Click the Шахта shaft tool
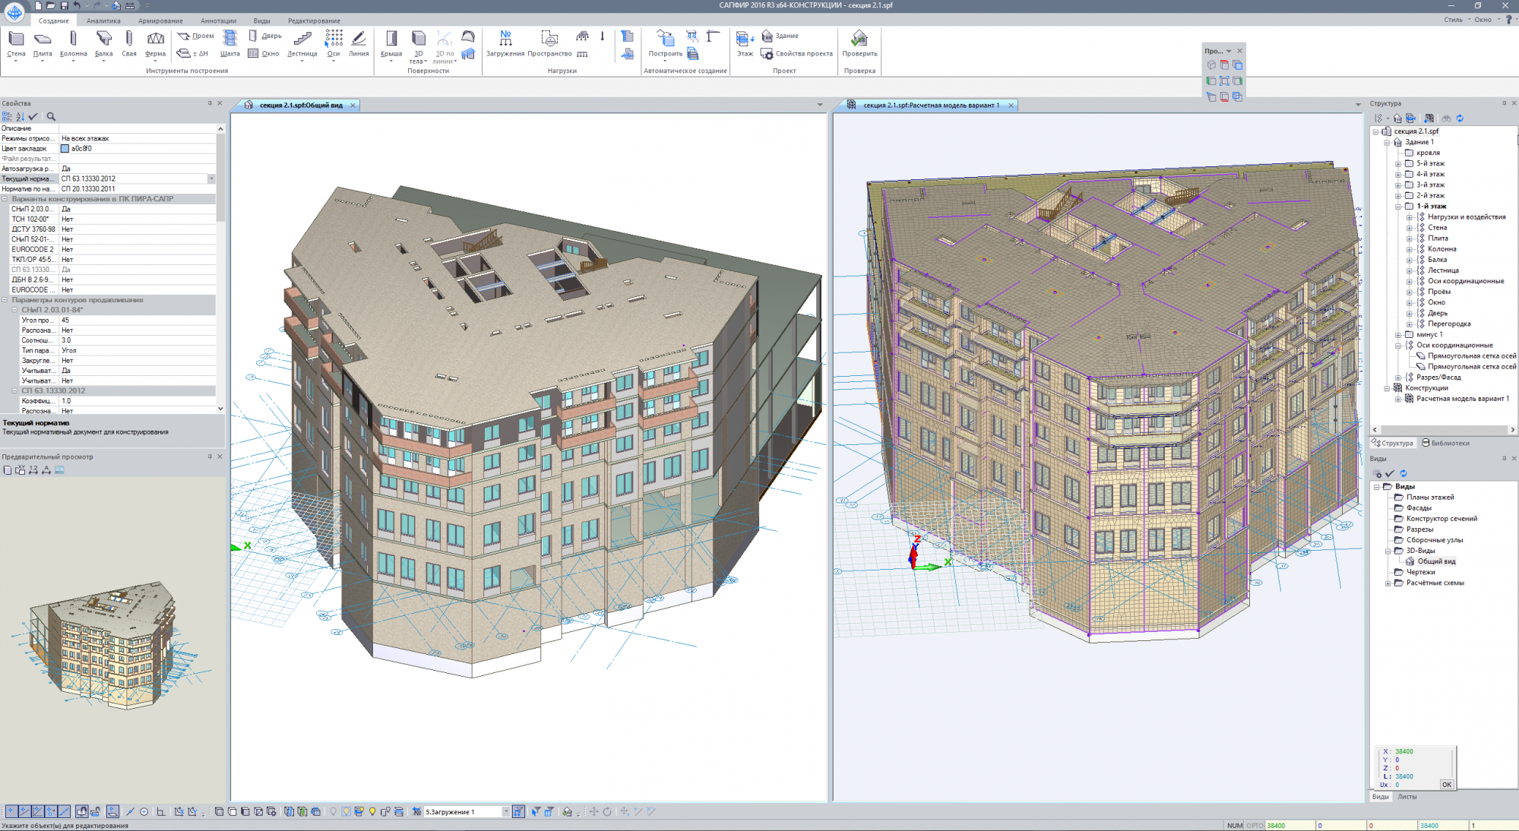The image size is (1519, 831). pos(229,43)
